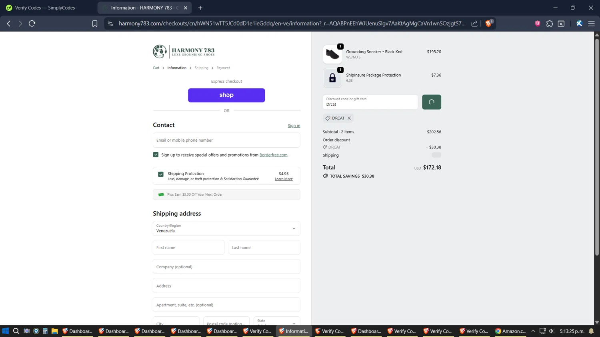600x337 pixels.
Task: Click the Sign in link
Action: 294,126
